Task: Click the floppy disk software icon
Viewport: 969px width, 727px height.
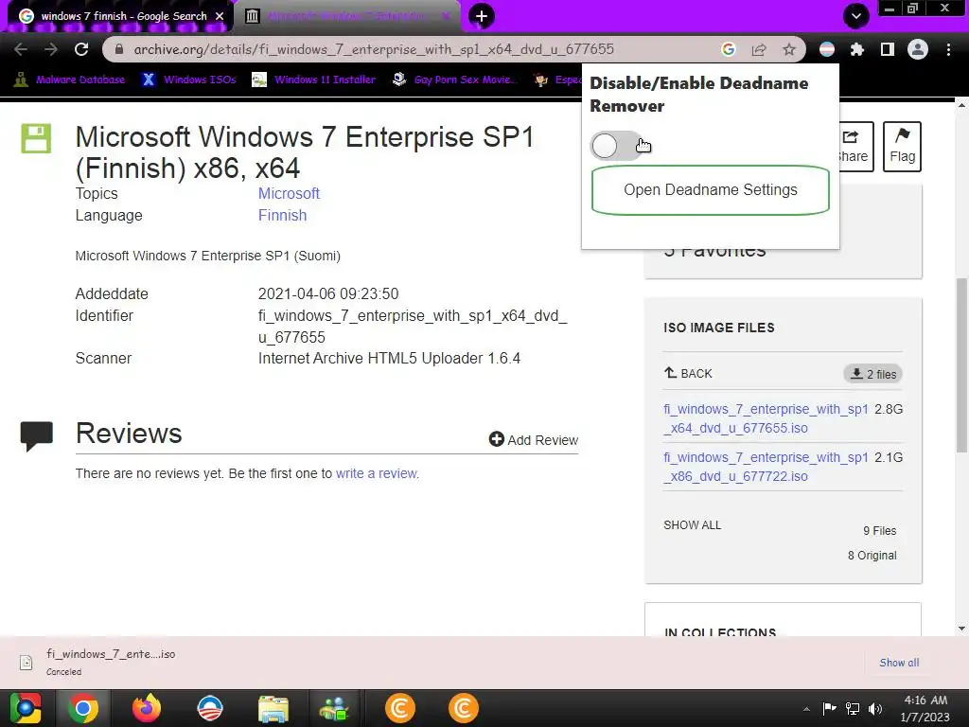Action: pos(37,138)
